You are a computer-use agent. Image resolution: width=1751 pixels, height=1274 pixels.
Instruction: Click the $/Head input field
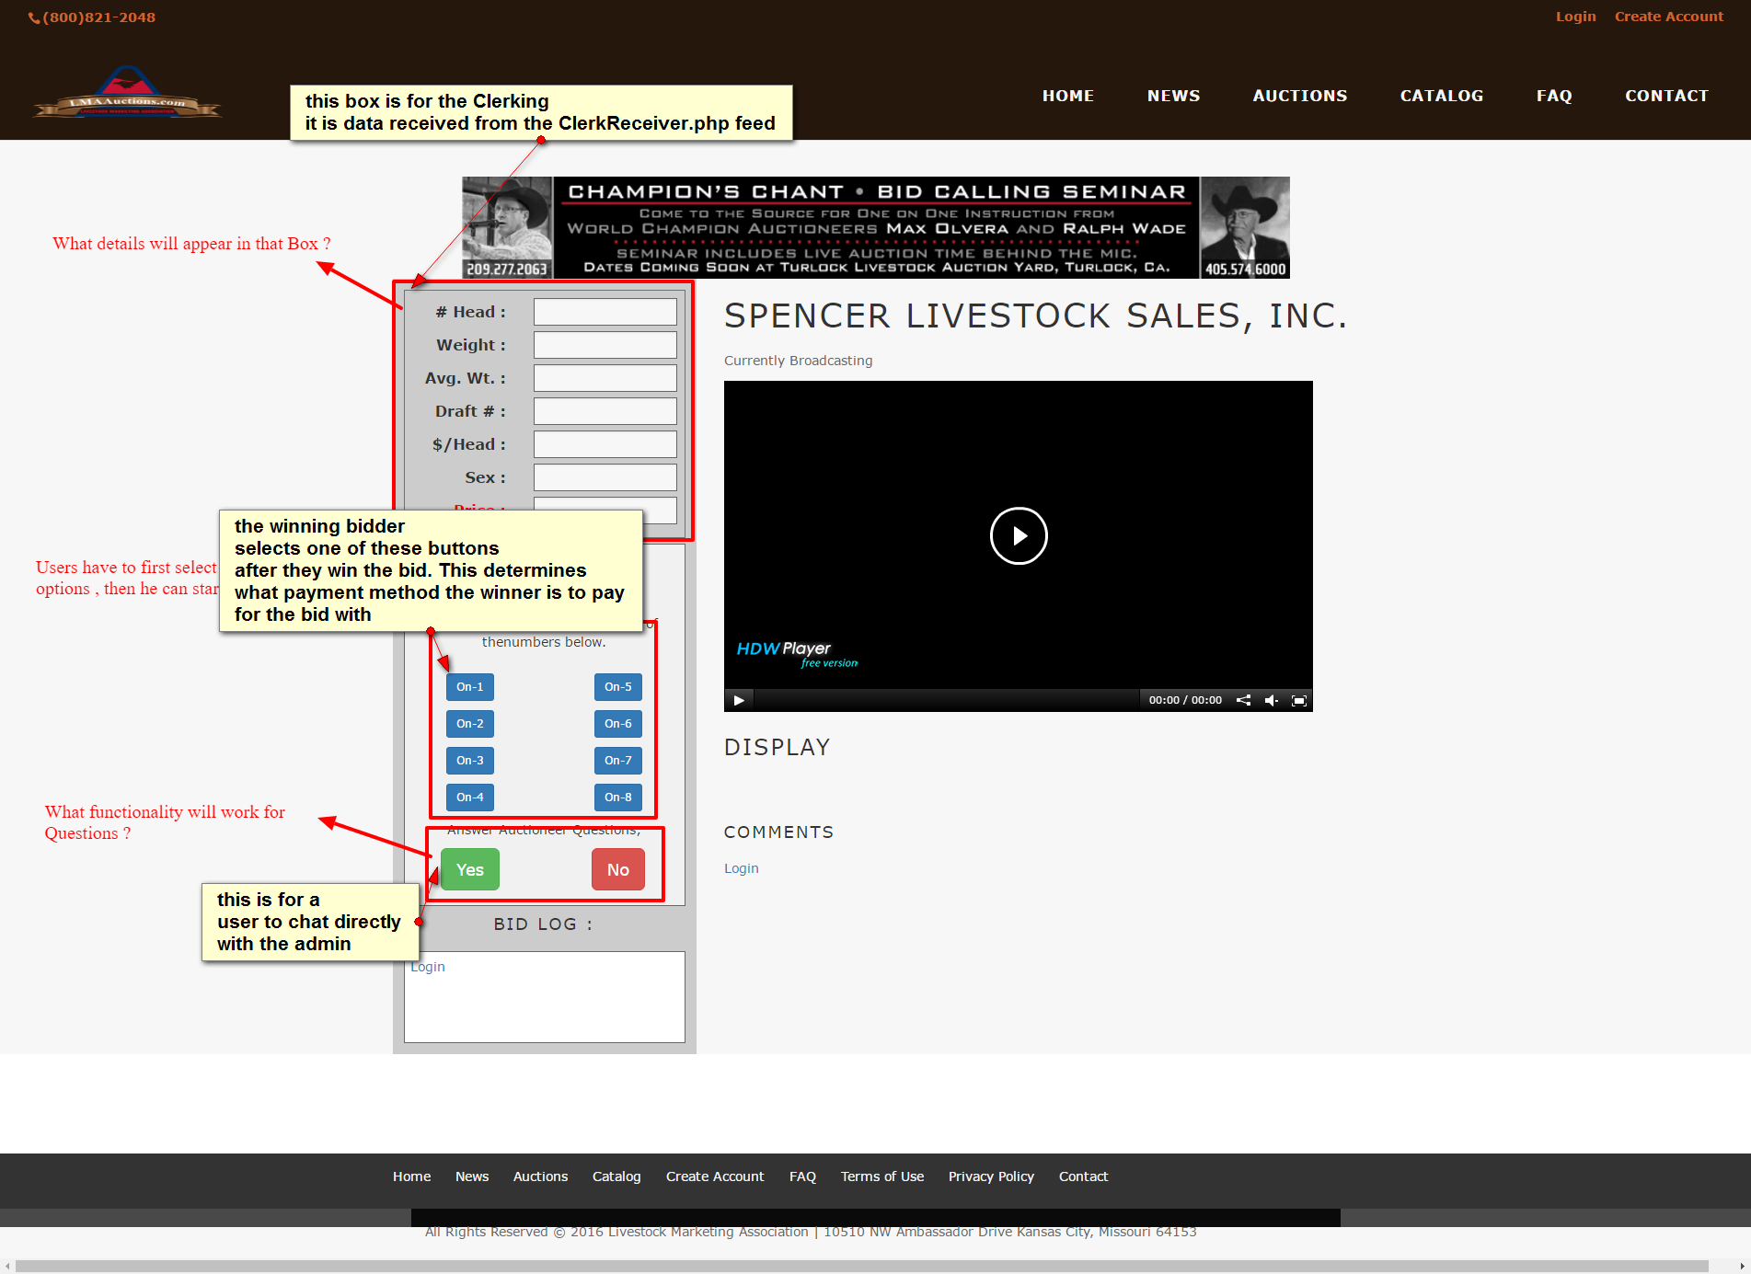click(x=605, y=444)
